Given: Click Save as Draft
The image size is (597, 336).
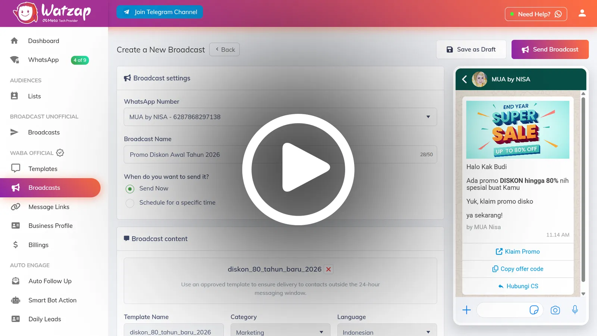Looking at the screenshot, I should [x=471, y=49].
